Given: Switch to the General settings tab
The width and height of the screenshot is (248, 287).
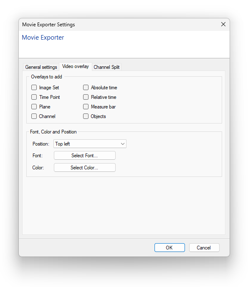Looking at the screenshot, I should pyautogui.click(x=41, y=67).
